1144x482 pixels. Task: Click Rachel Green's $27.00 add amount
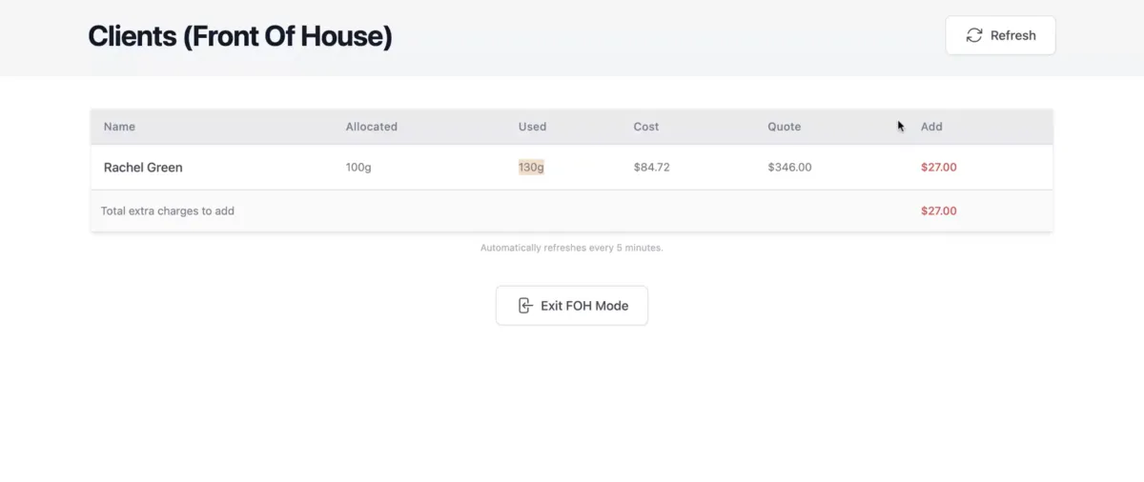938,168
